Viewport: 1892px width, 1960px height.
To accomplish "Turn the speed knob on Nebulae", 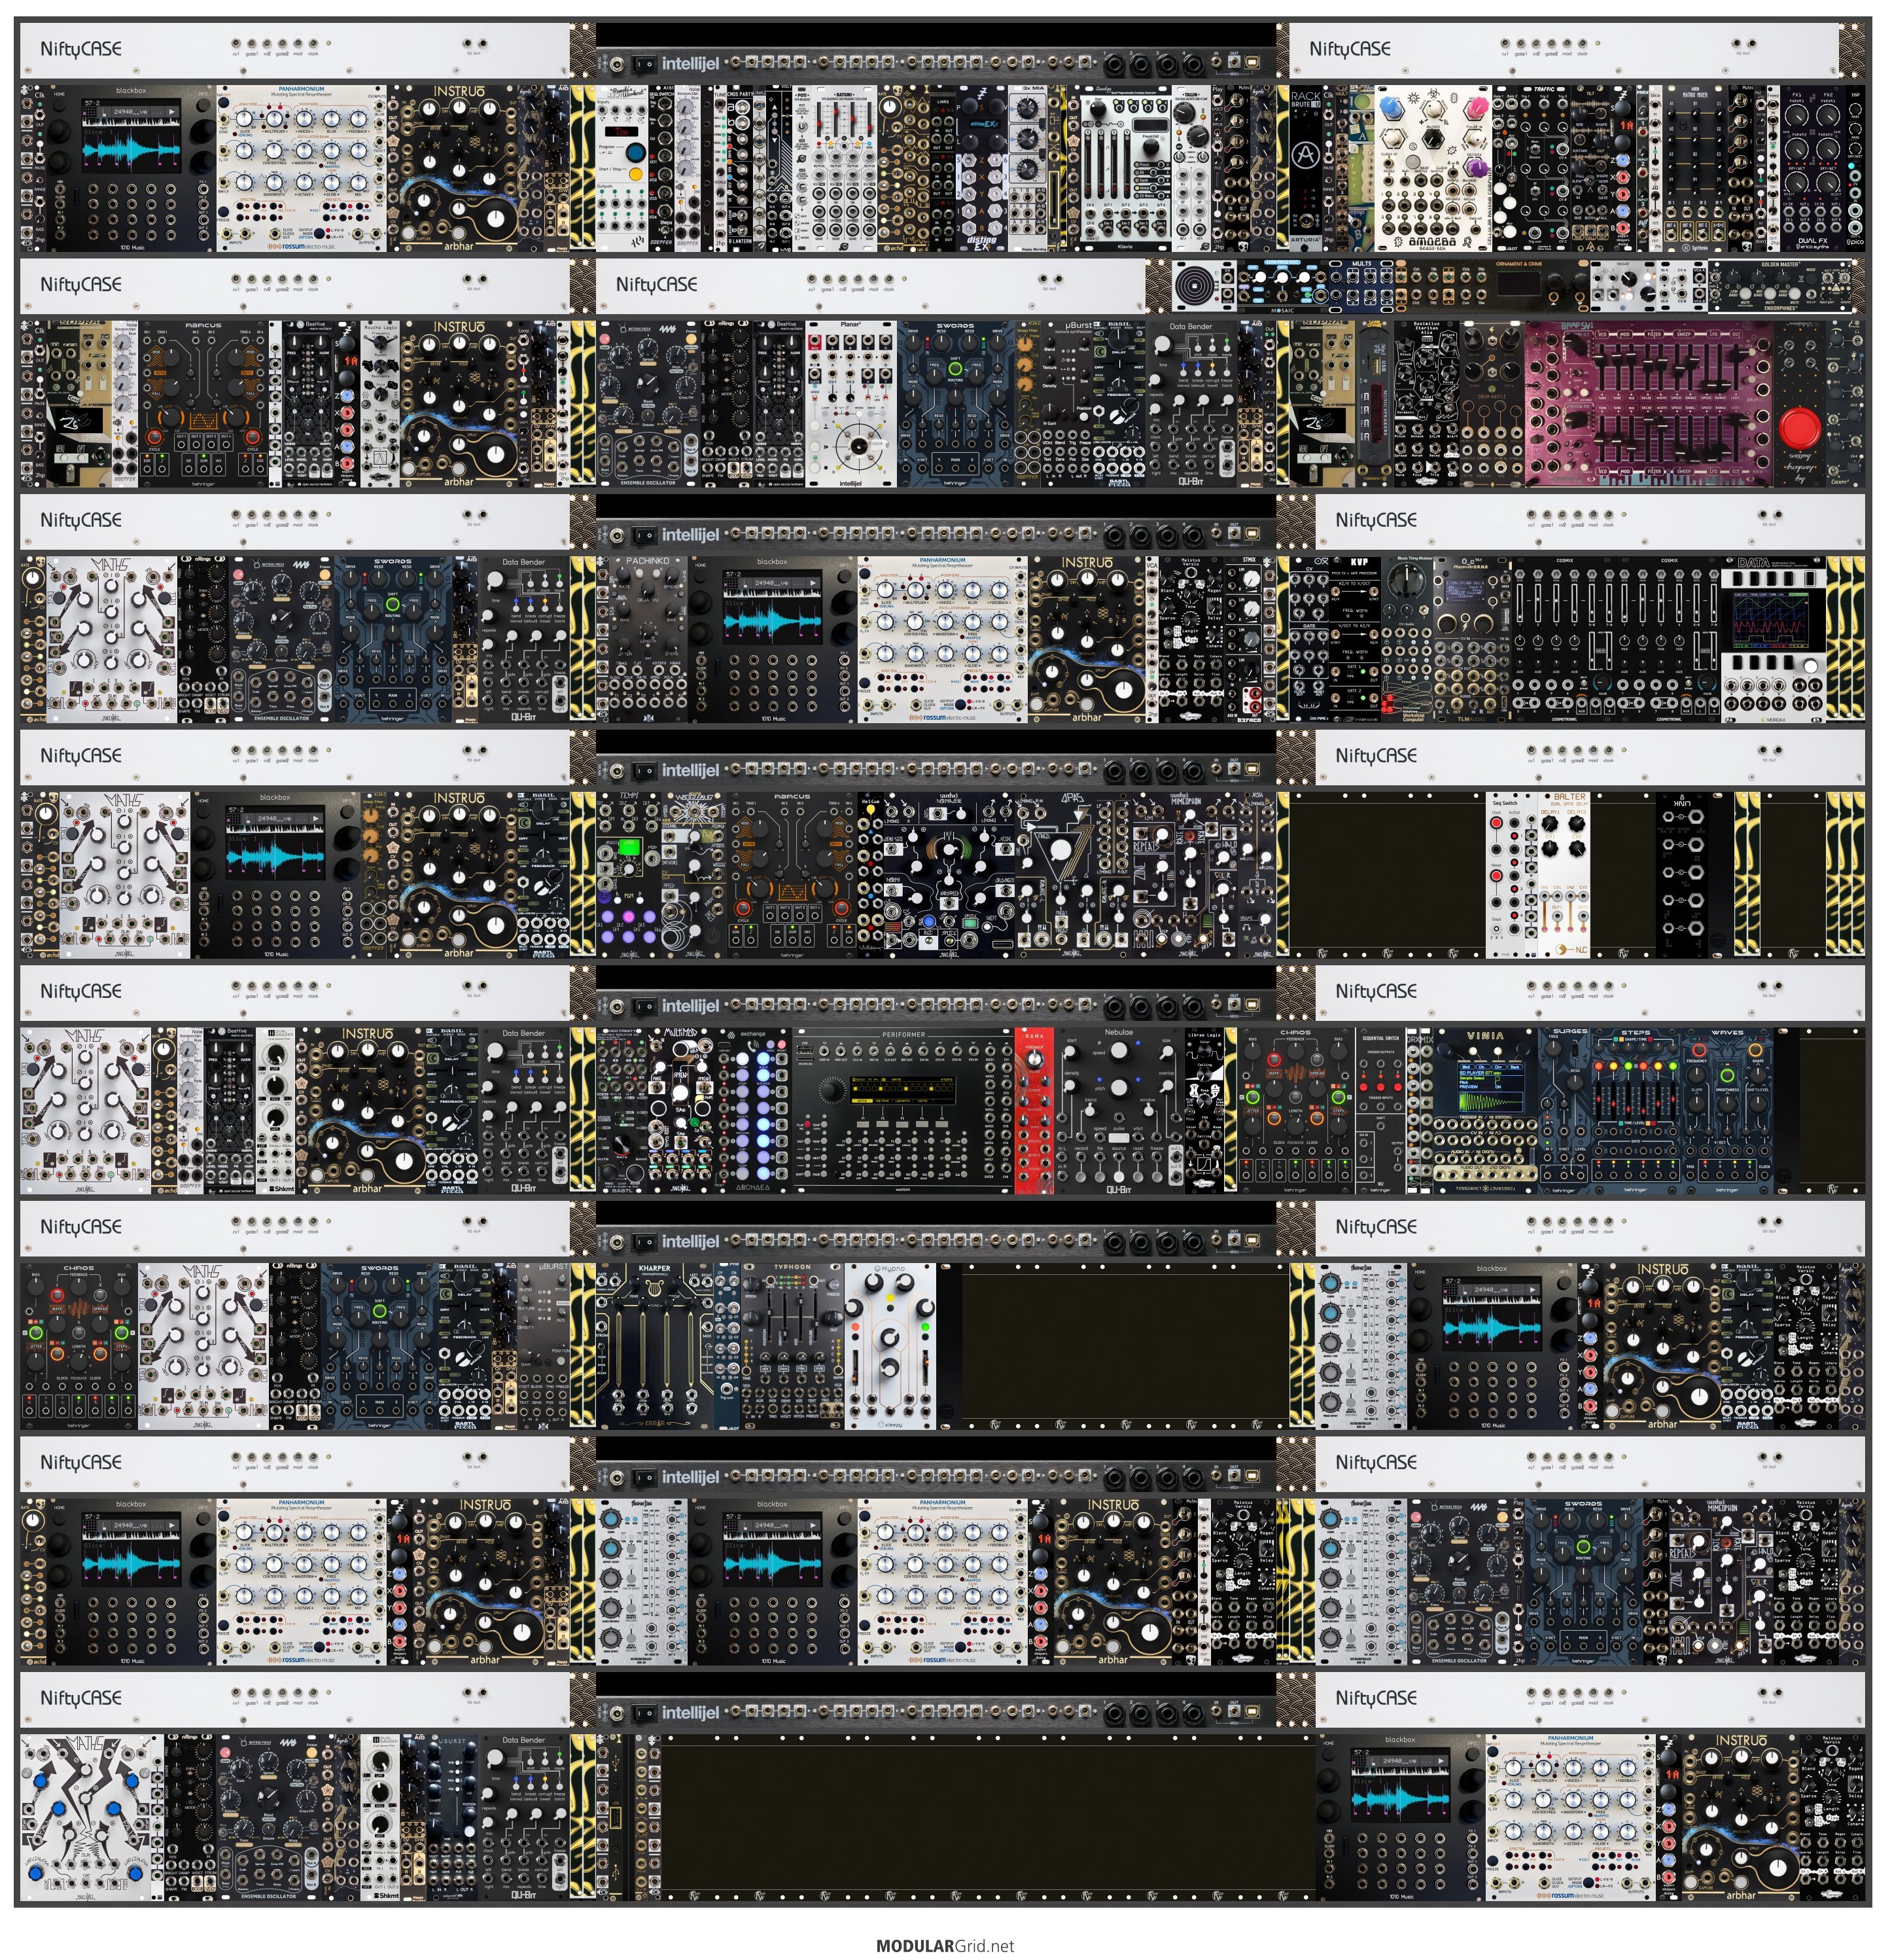I will coord(1119,1050).
